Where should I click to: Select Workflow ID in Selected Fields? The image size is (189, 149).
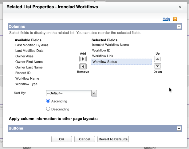(121, 51)
